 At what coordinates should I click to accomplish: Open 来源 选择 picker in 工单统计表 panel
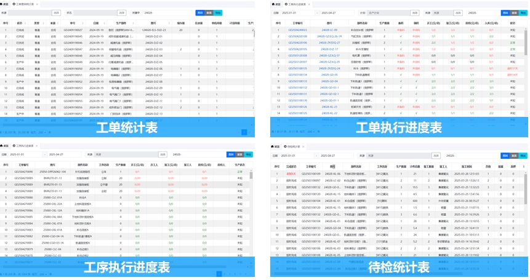[56, 13]
